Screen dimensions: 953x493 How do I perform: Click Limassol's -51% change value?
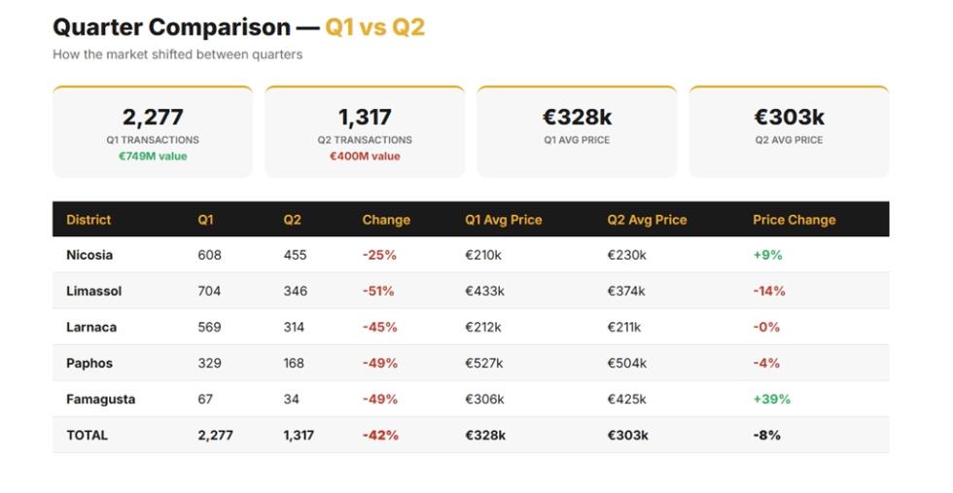point(378,291)
